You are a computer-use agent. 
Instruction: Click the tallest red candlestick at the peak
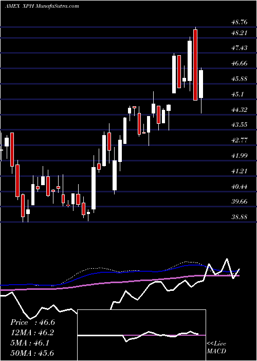coord(195,65)
